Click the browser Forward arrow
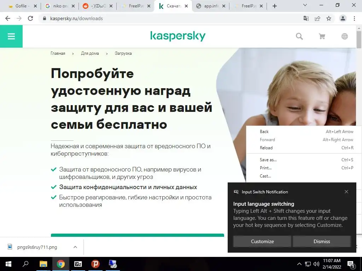The width and height of the screenshot is (362, 271). click(x=19, y=18)
